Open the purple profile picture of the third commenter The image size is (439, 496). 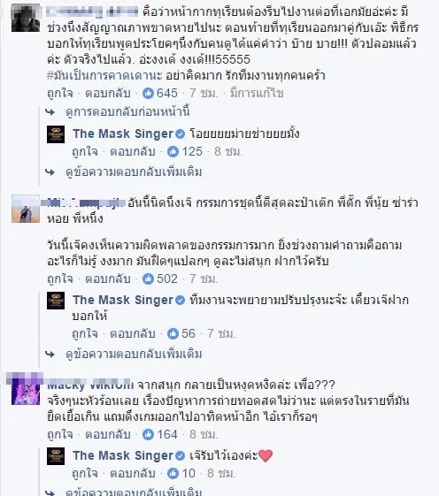[26, 391]
